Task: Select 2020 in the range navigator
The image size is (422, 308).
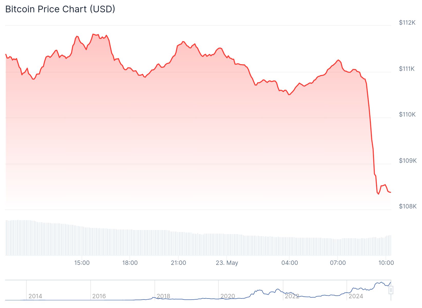Action: pos(228,296)
